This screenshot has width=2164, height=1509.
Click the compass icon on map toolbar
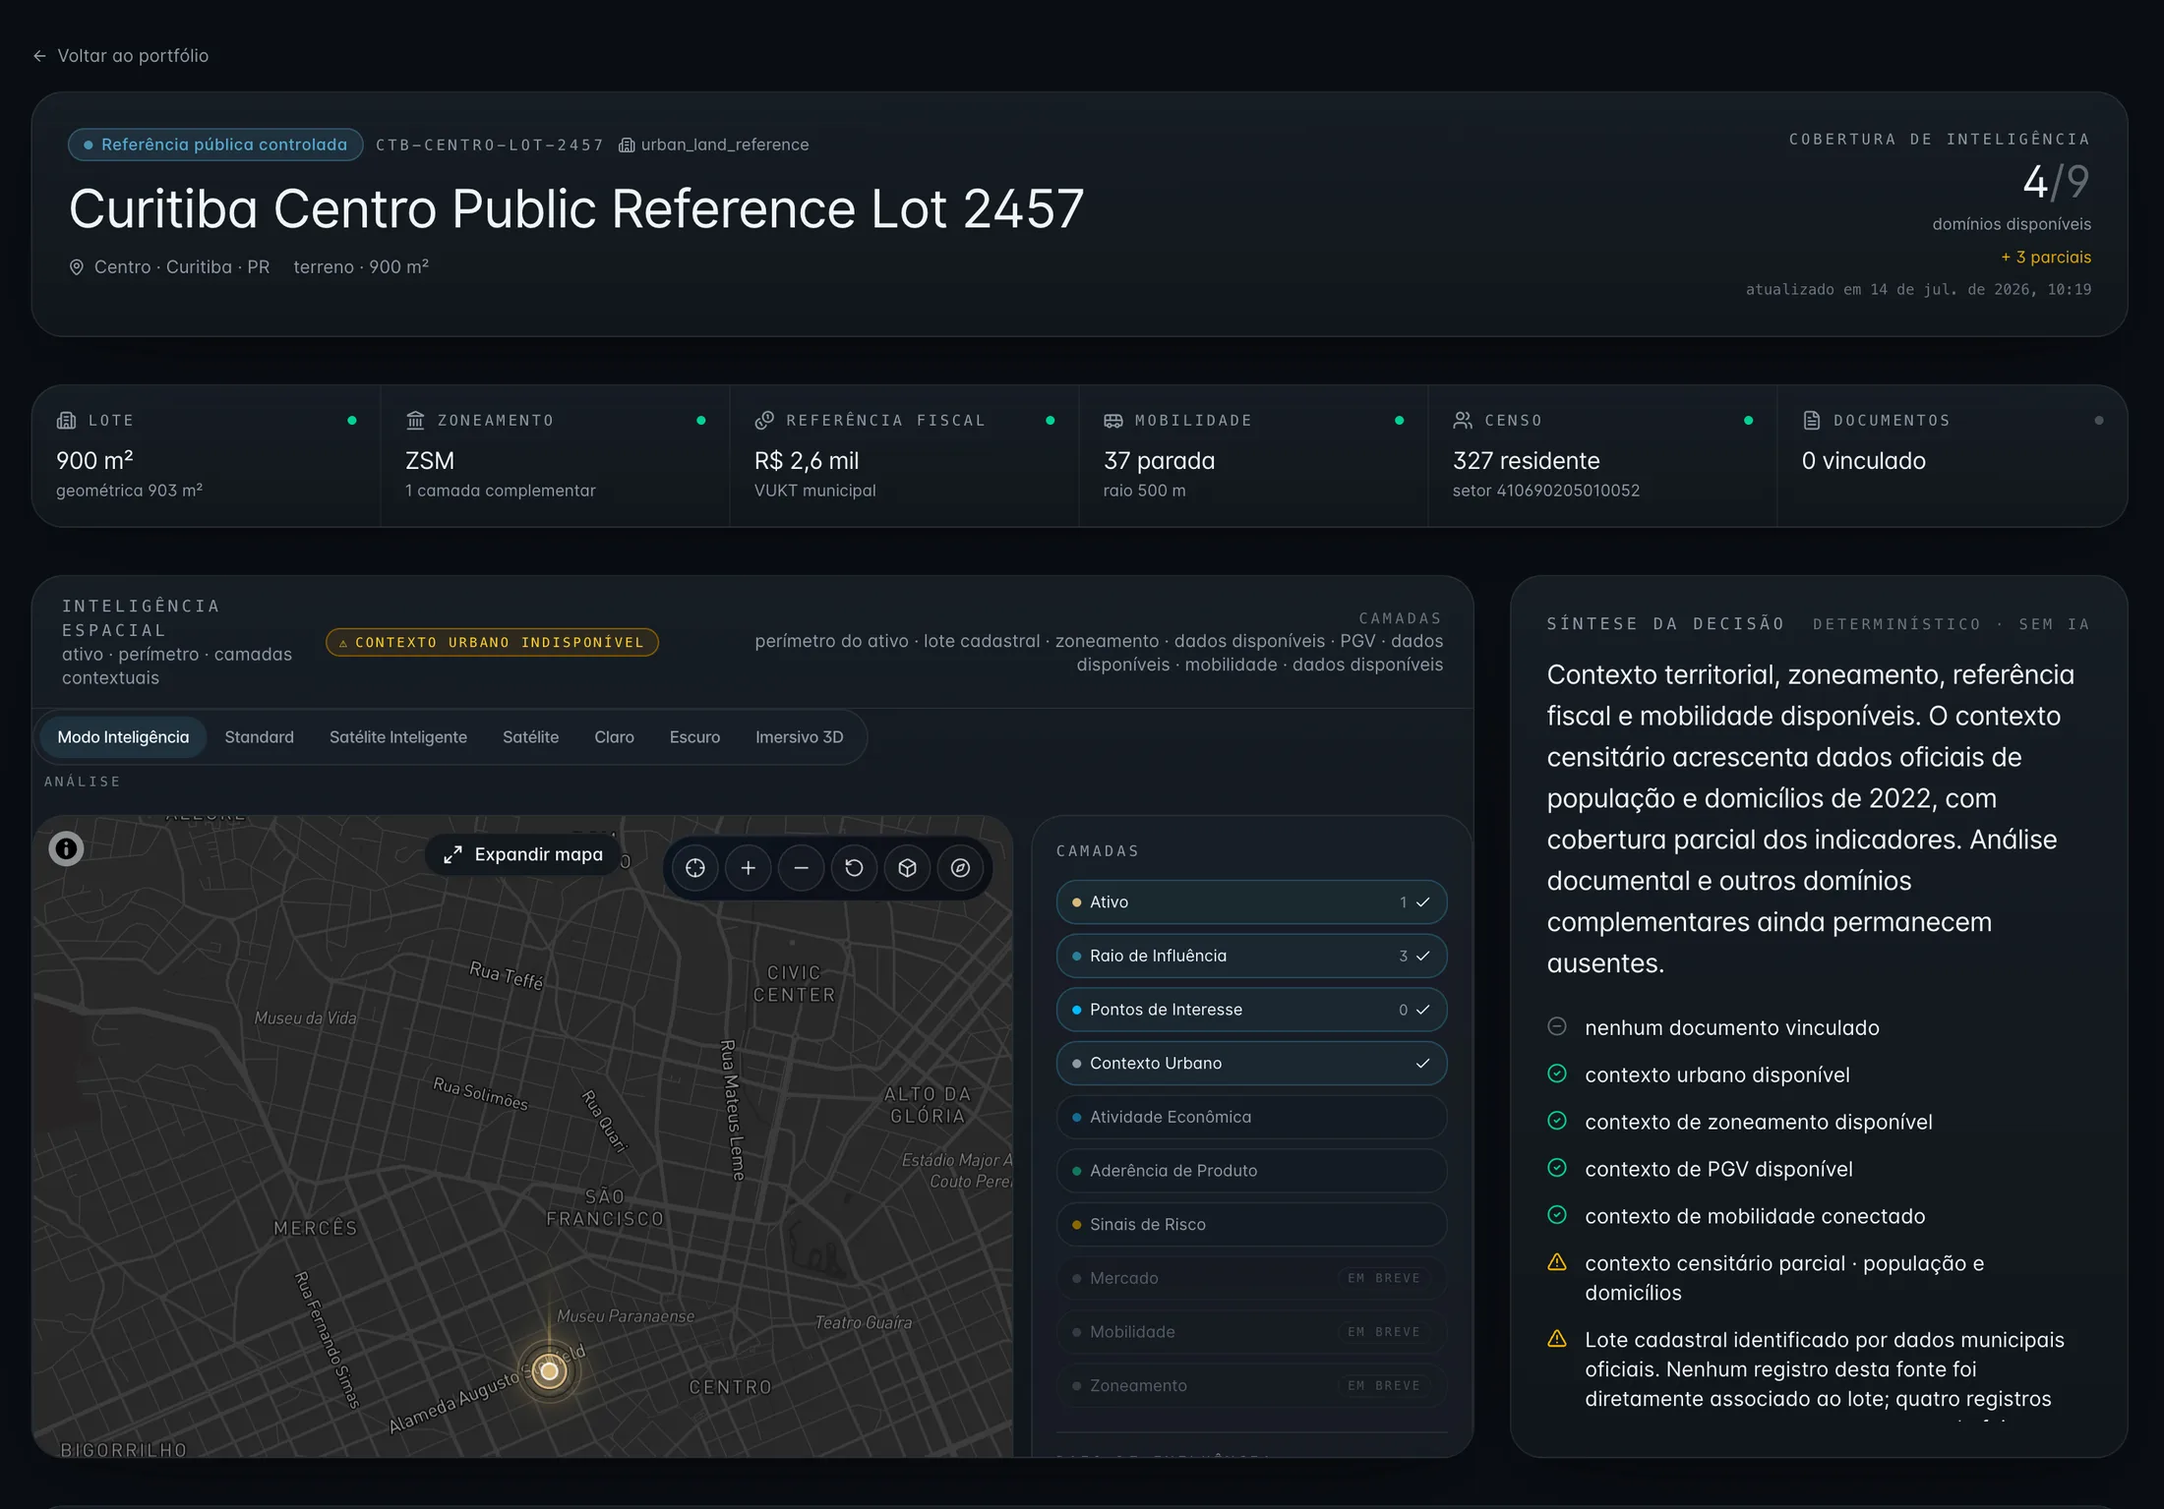click(x=960, y=868)
